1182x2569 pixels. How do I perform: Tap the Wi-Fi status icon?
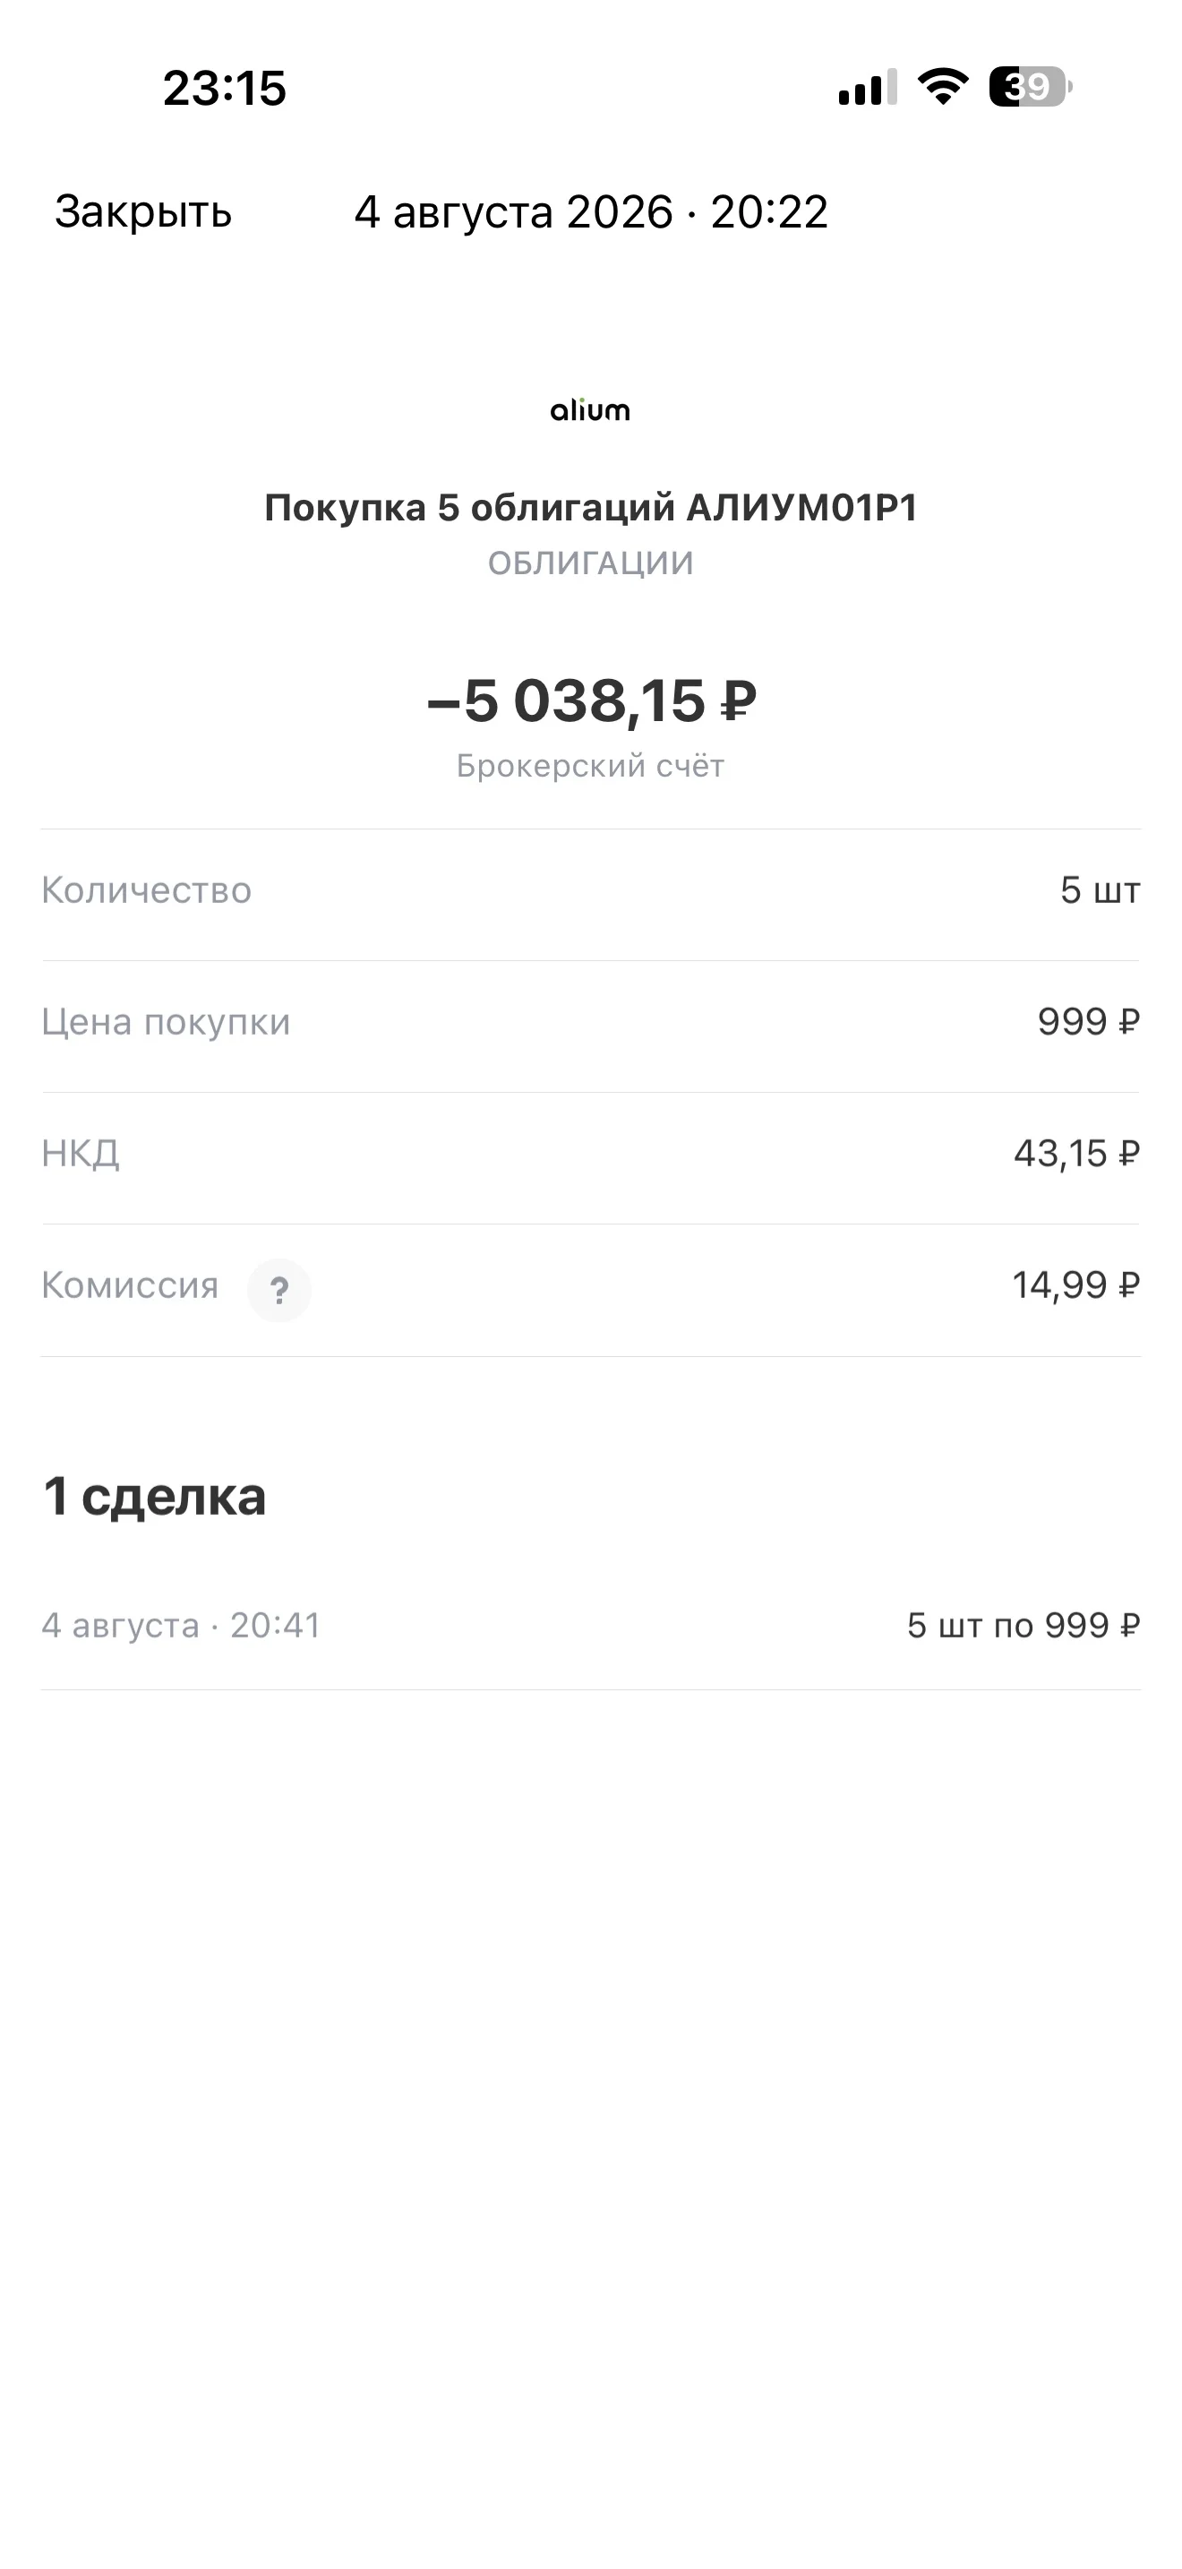tap(943, 87)
